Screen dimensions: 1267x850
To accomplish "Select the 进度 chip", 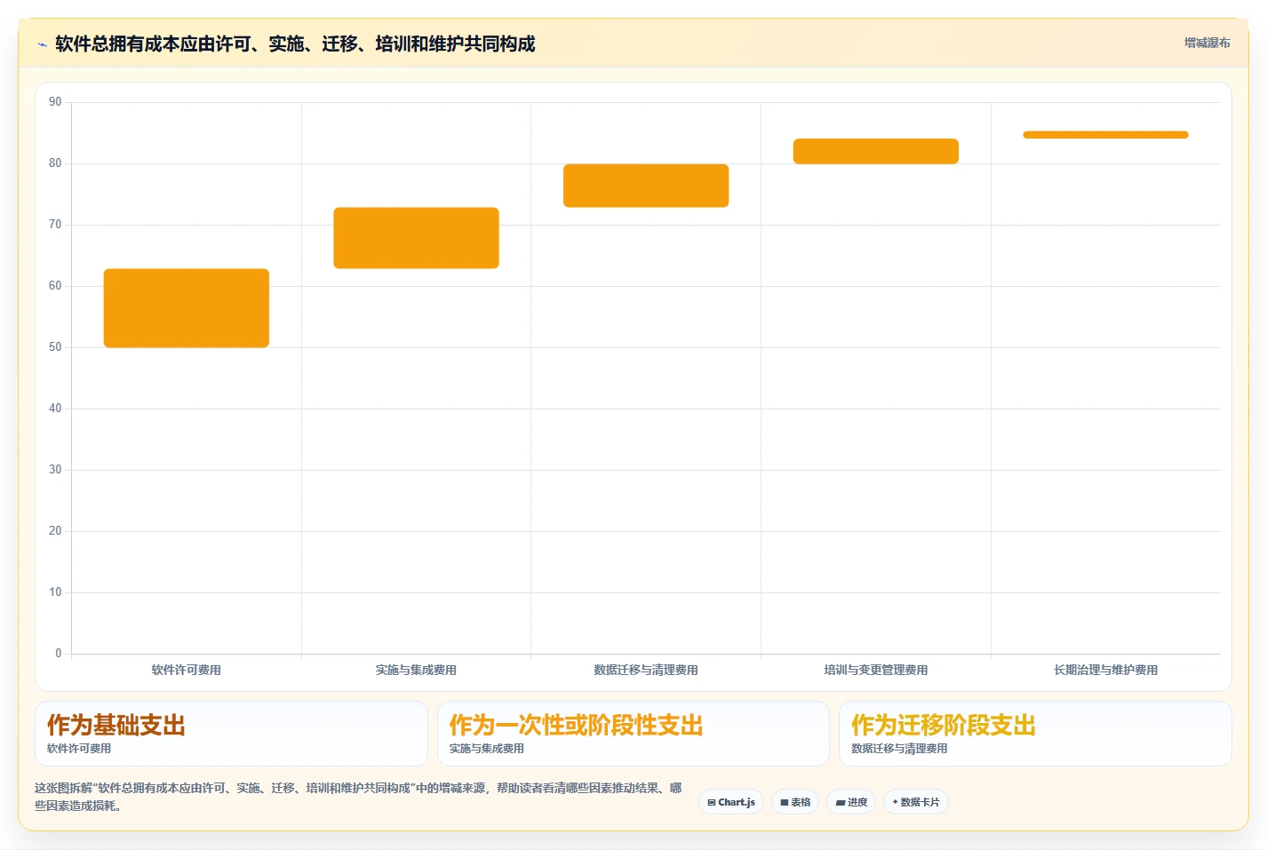I will (851, 802).
